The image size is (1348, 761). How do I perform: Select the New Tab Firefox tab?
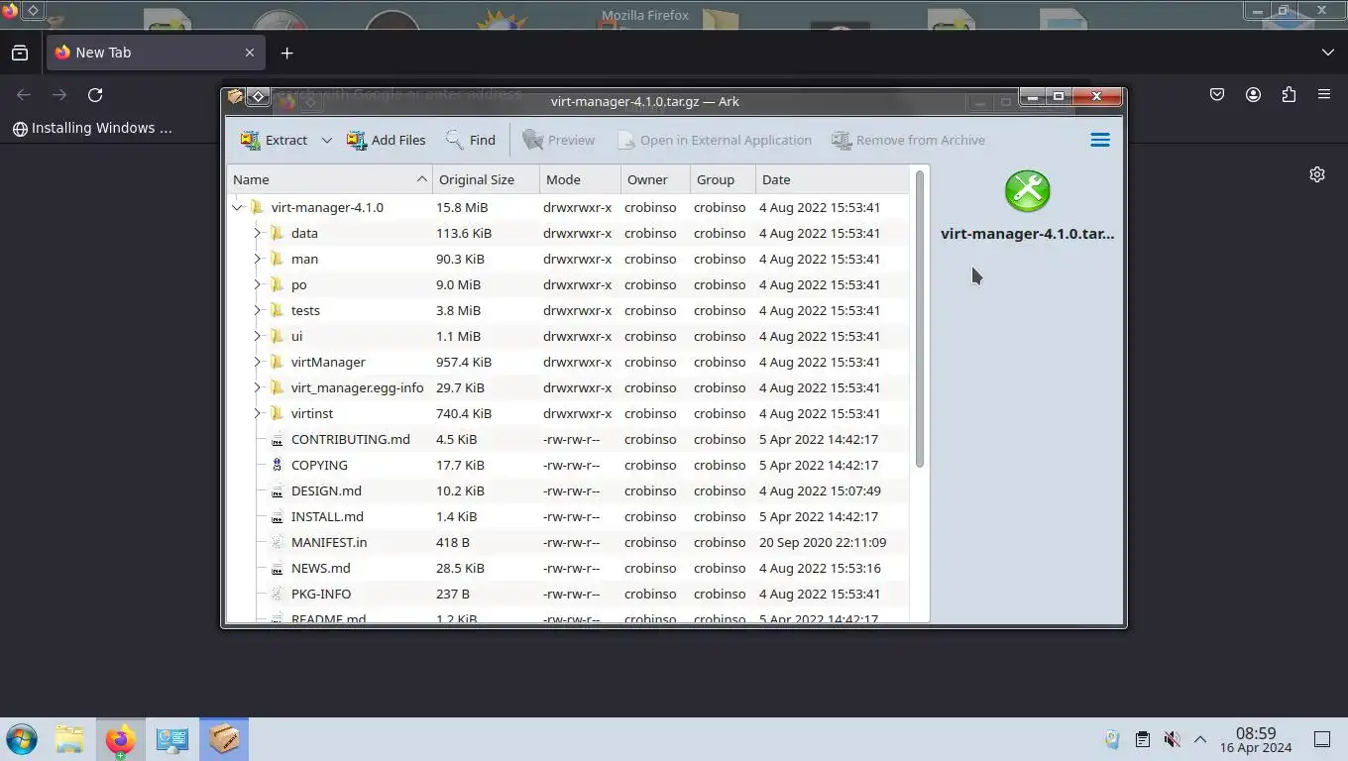click(x=156, y=53)
